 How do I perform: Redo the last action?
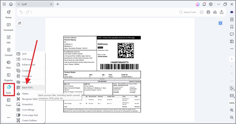click(28, 12)
